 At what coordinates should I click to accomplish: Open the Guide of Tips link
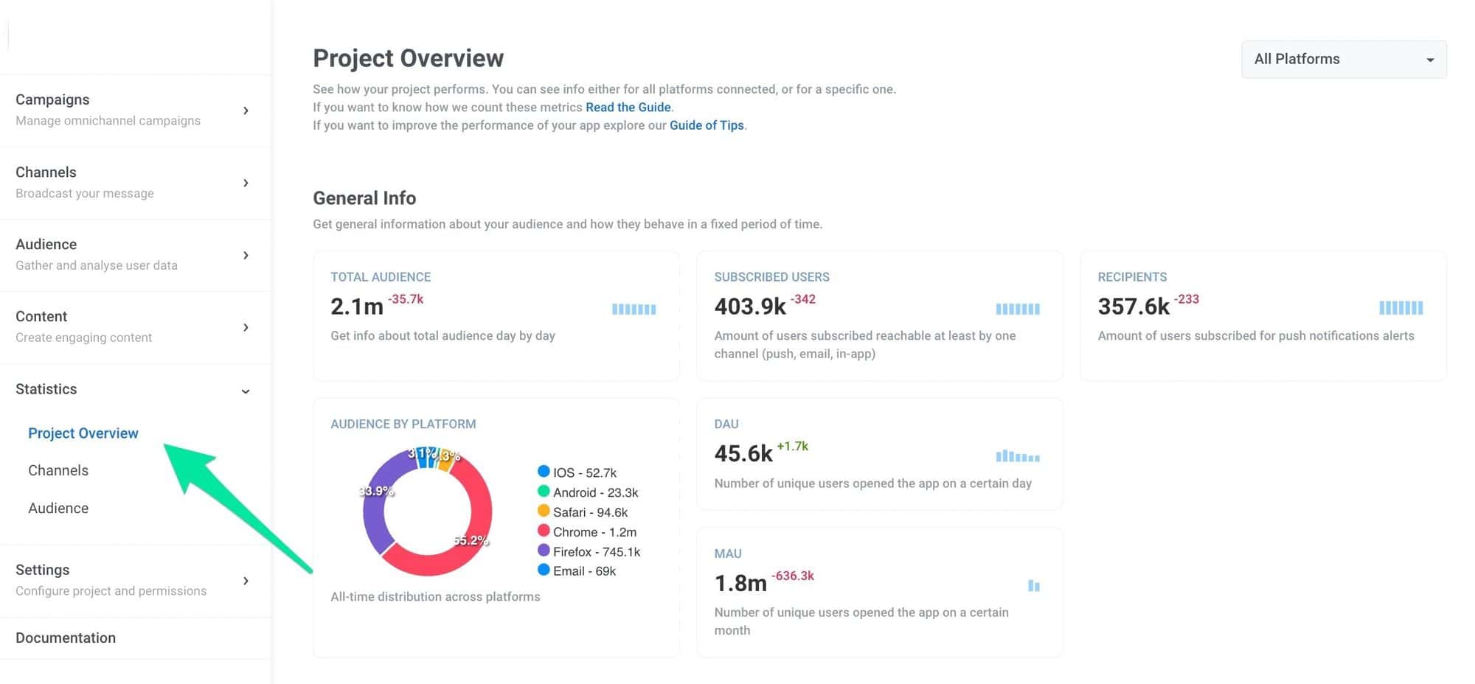pos(706,125)
